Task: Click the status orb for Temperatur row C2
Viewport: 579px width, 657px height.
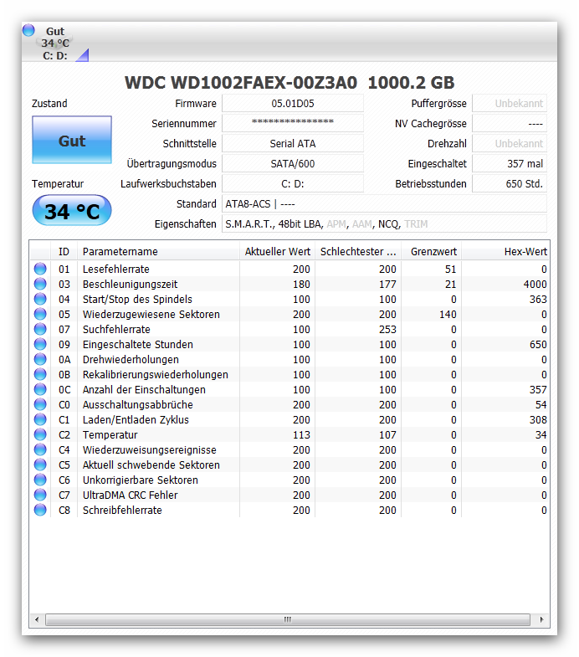Action: (x=40, y=434)
